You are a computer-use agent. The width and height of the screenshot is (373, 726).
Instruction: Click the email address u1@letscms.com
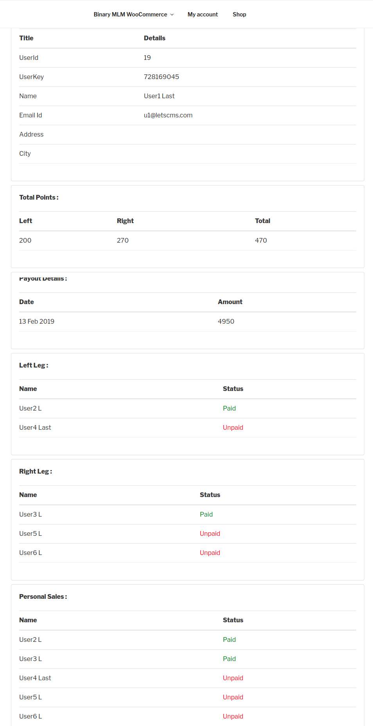[x=168, y=115]
